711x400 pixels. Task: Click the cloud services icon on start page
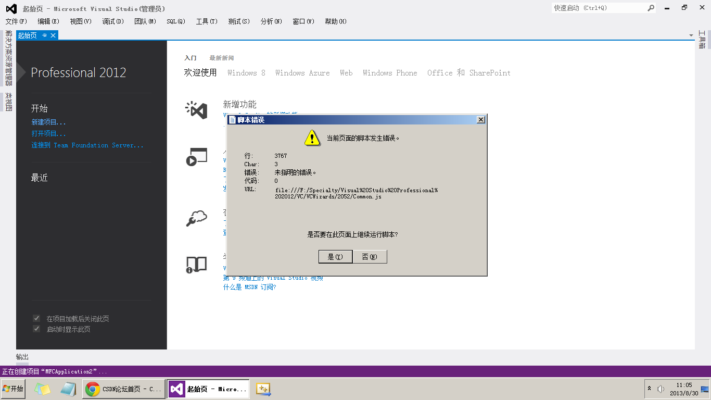[x=196, y=219]
